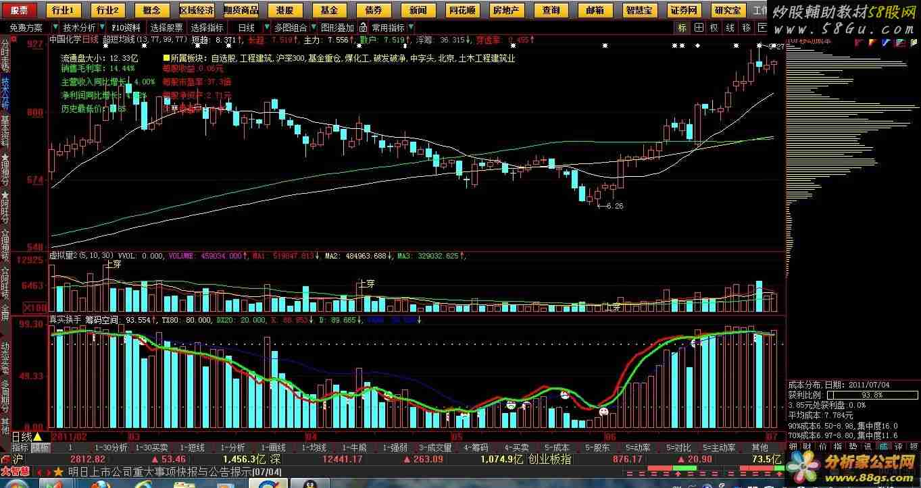
Task: Click the 期货商品 top navigation button
Action: point(241,10)
